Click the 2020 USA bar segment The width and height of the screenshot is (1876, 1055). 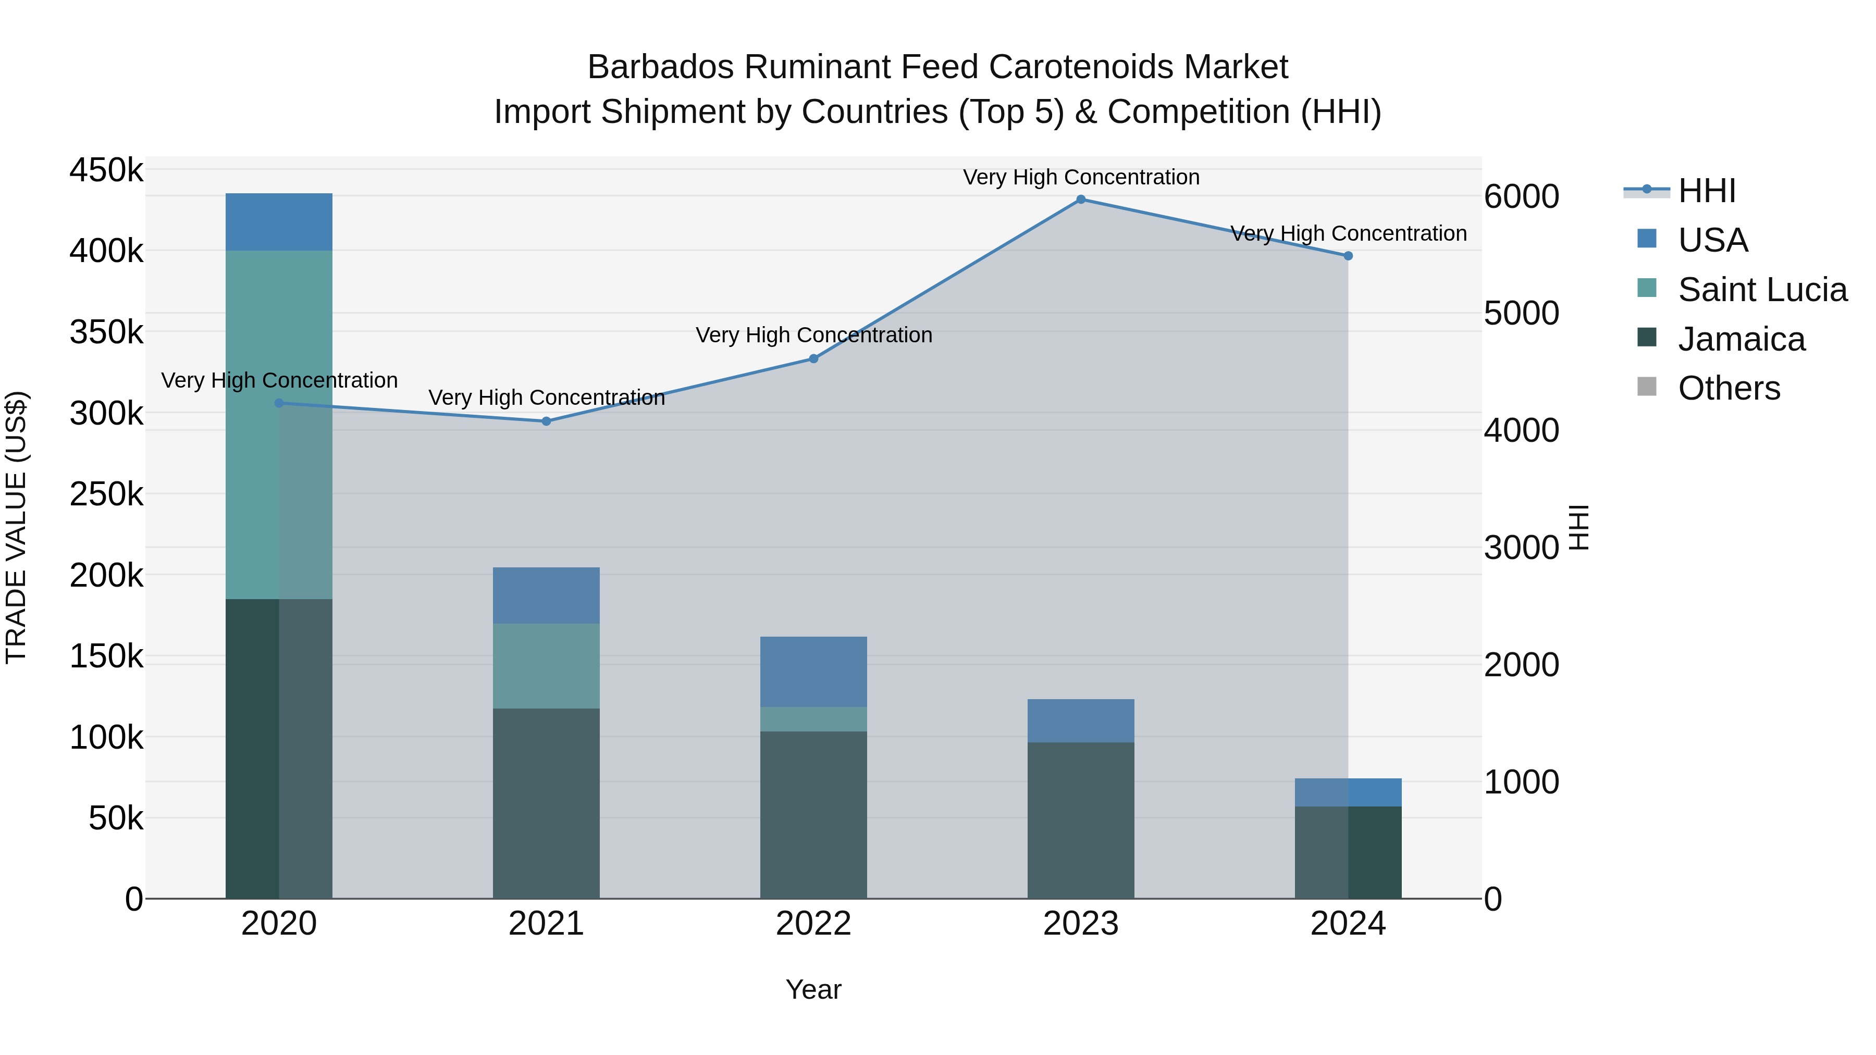click(x=279, y=222)
